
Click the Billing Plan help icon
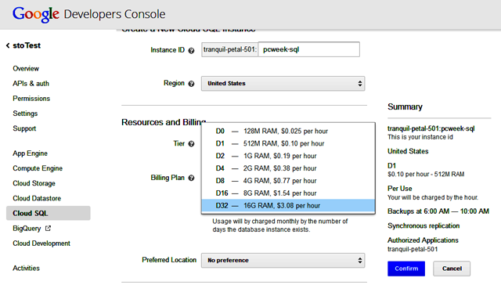point(191,178)
